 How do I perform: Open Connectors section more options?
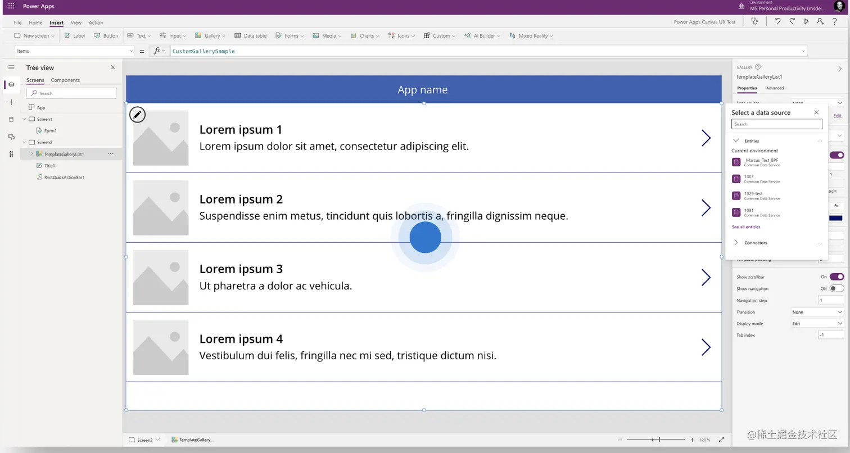[x=820, y=243]
